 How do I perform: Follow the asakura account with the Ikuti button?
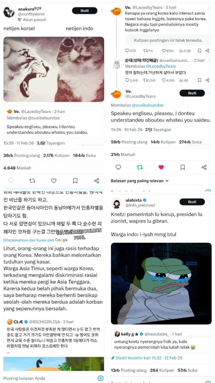pos(85,10)
